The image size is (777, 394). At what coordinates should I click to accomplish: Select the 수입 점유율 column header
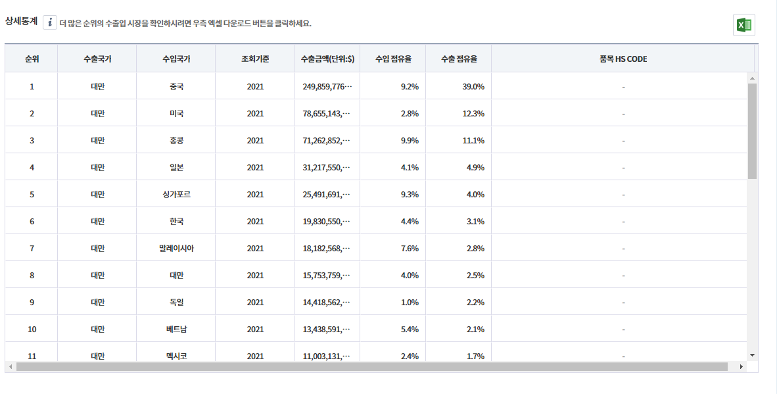[x=393, y=59]
